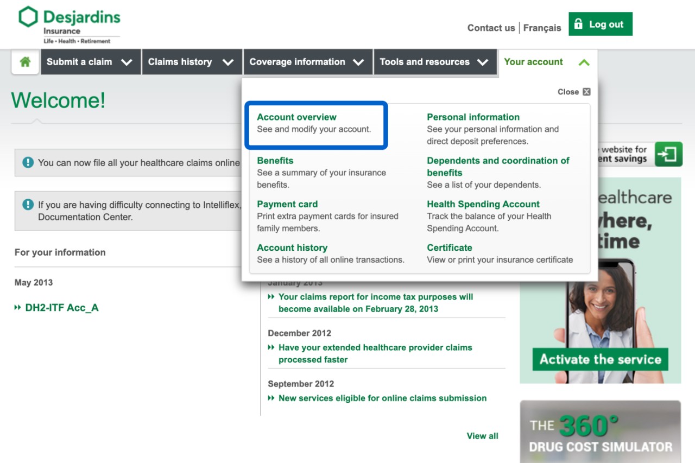Click the Close X icon in menu
This screenshot has width=695, height=463.
click(586, 92)
